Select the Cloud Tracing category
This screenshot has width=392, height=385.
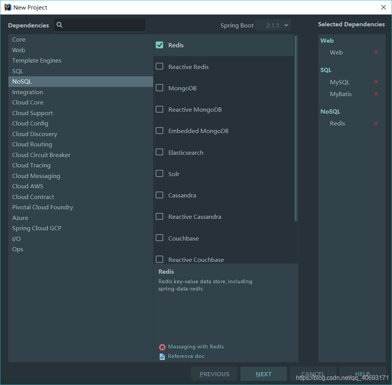(80, 165)
